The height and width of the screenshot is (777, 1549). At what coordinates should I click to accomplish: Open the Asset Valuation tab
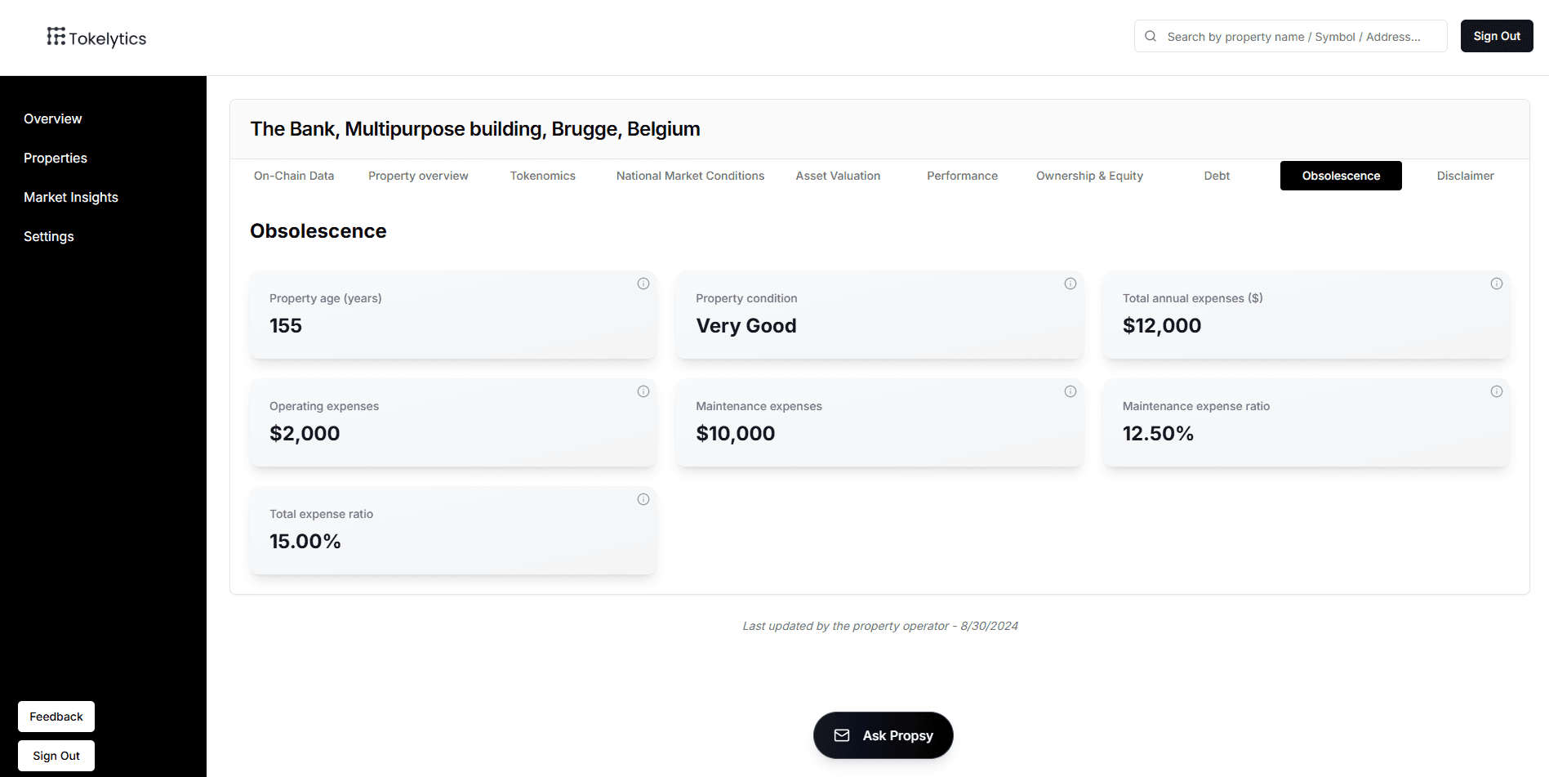(x=838, y=176)
